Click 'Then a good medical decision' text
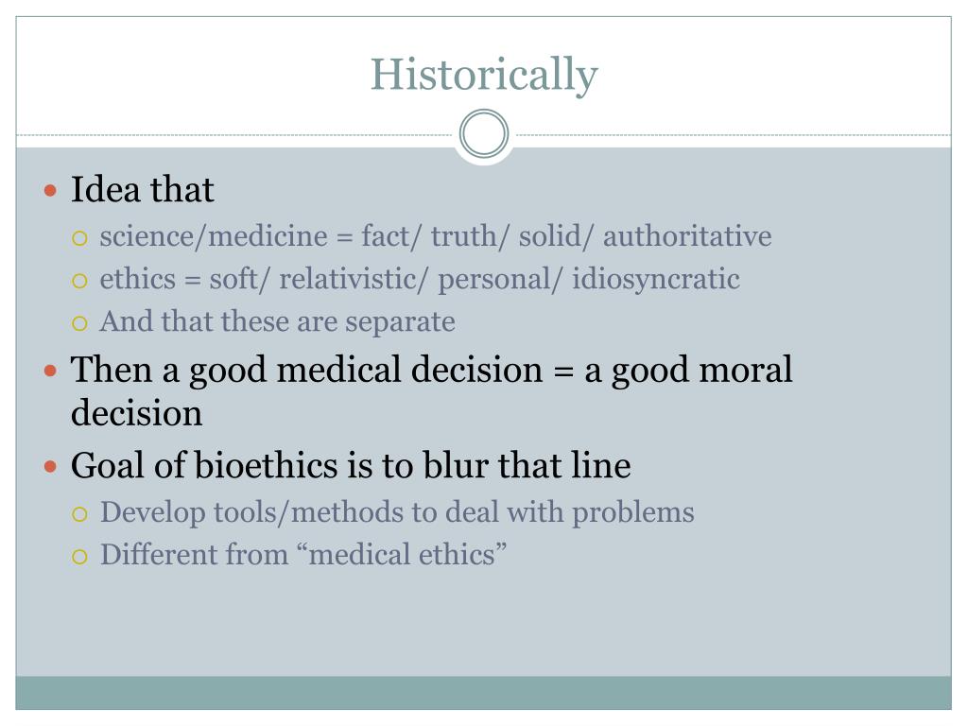This screenshot has height=726, width=968. (x=306, y=371)
